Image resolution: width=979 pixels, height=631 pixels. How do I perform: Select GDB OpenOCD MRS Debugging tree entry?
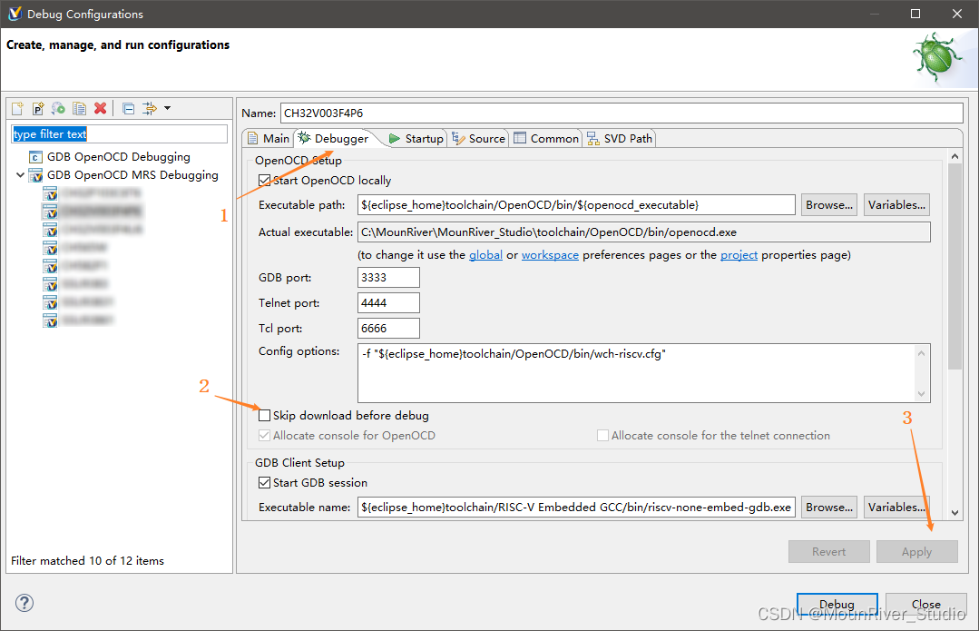(x=132, y=175)
